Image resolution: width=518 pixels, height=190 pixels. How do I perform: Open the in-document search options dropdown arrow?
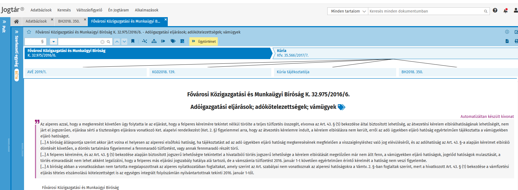tap(54, 42)
